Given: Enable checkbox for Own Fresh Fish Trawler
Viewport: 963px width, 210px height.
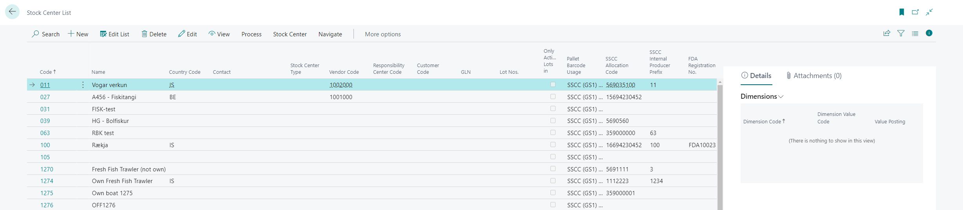Looking at the screenshot, I should point(553,181).
